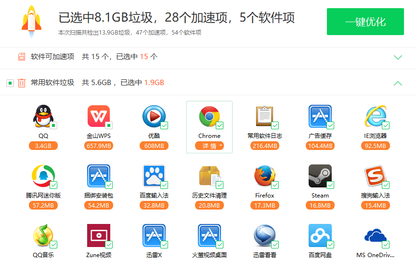Open the Chrome 详情 dropdown
The width and height of the screenshot is (416, 260).
pos(209,146)
